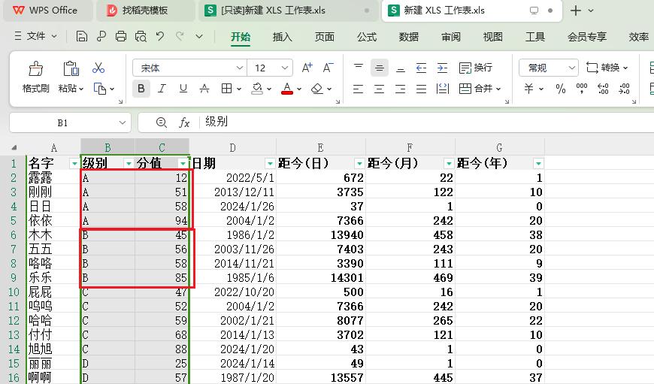Screen dimensions: 654x384
Task: Click the Paste clipboard icon
Action: 71,68
